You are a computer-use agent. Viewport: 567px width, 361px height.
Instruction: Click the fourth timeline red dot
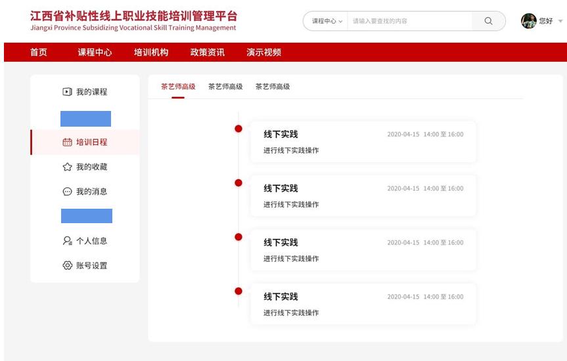[238, 291]
